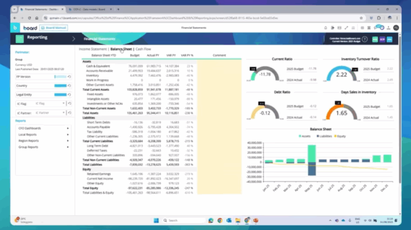Screen dimensions: 411x230
Task: Reset the Legal Entity selector
Action: [70, 95]
